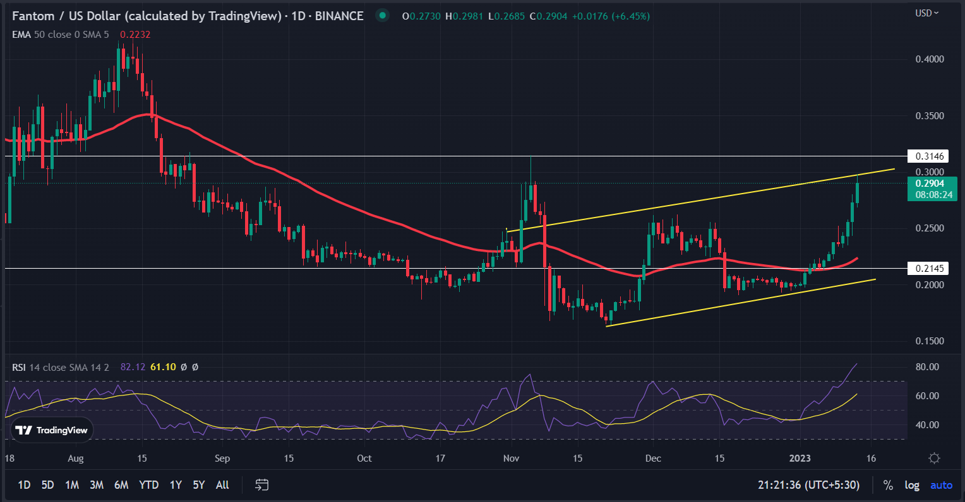Click the Dec label on the time axis
Viewport: 965px width, 502px height.
click(654, 458)
